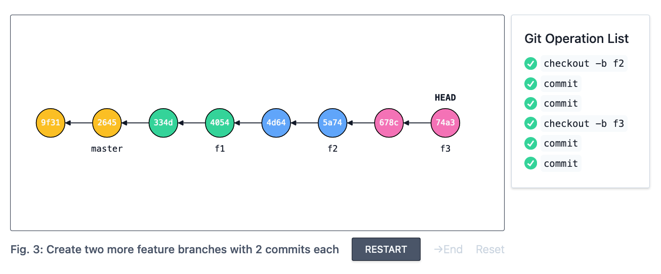This screenshot has width=661, height=274.
Task: Click the checkmark beside checkout -b f3
Action: [530, 123]
